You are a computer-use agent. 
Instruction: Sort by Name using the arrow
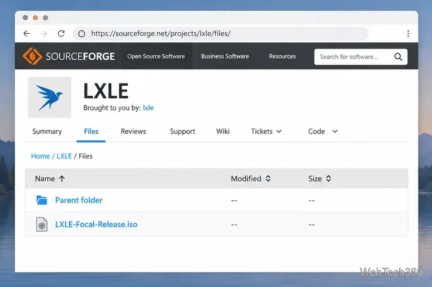pyautogui.click(x=62, y=179)
